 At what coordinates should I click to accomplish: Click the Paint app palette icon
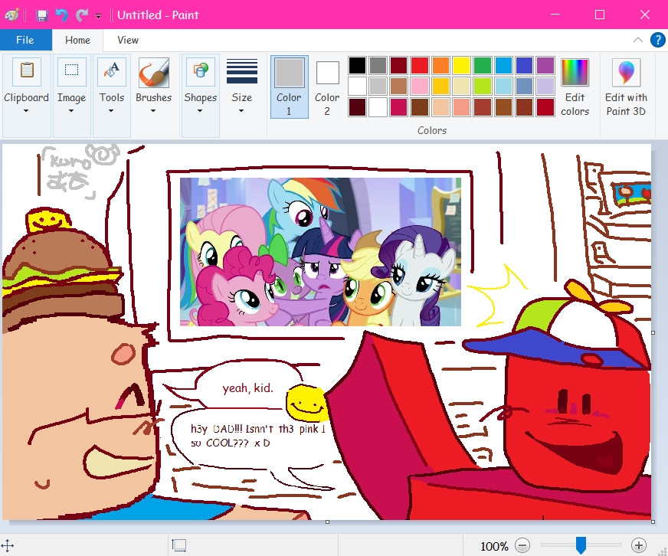coord(11,15)
